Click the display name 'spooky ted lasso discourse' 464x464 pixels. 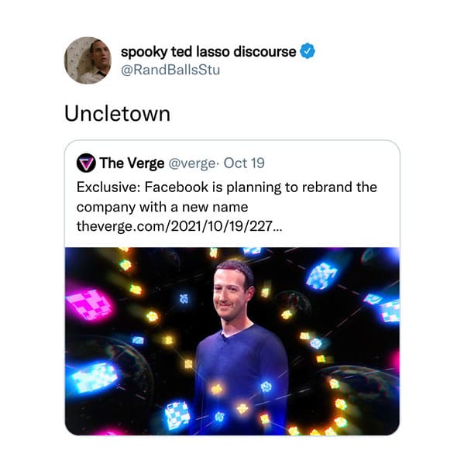point(208,52)
